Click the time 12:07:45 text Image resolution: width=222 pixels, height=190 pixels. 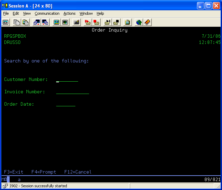click(210, 42)
